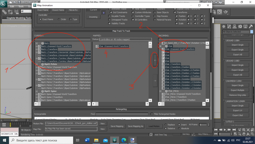Click the Export Skel button
255x144 pixels.
click(x=238, y=115)
